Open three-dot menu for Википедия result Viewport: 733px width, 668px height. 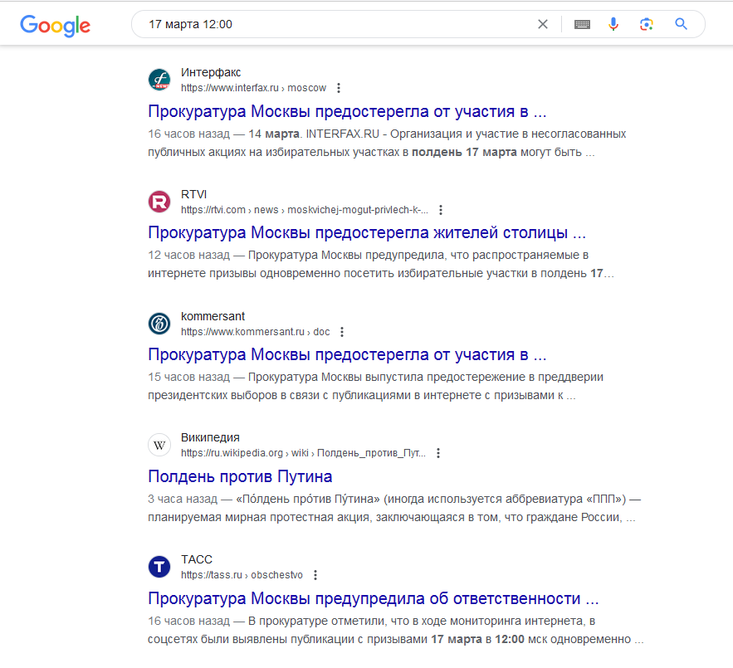438,453
